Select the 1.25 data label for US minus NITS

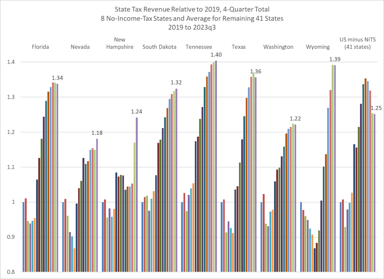[376, 108]
